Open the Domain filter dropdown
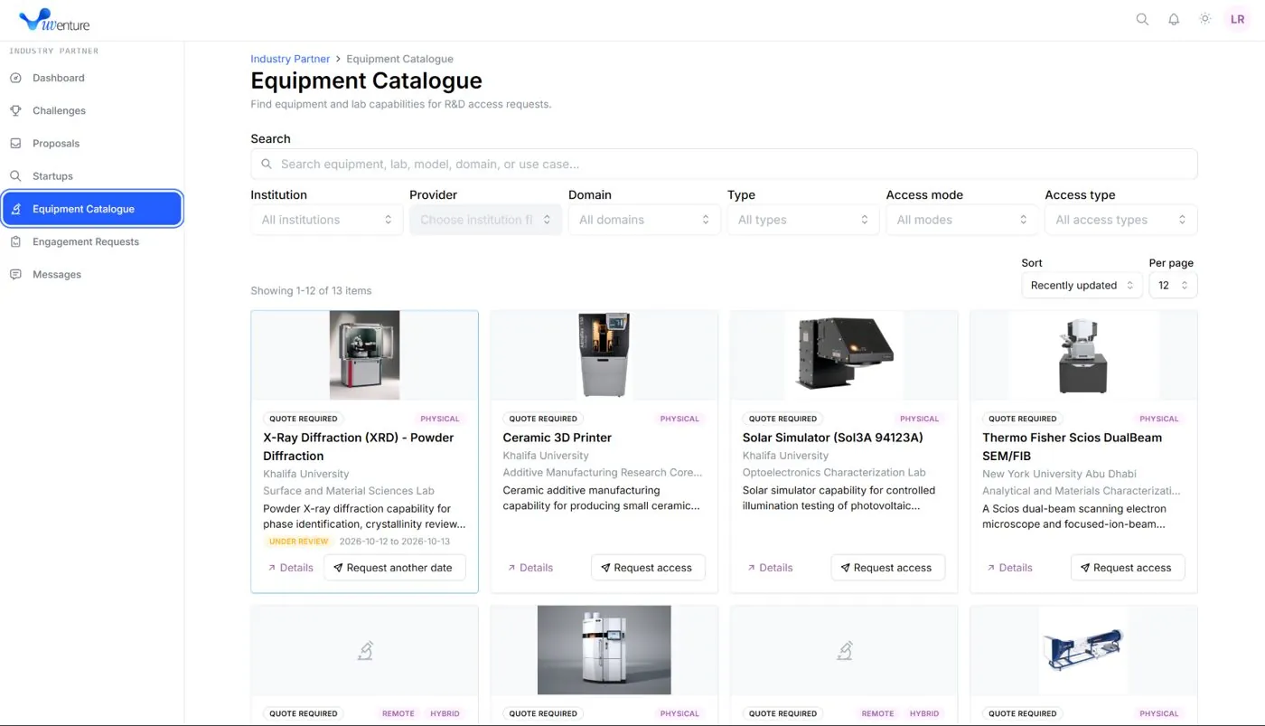 click(644, 220)
